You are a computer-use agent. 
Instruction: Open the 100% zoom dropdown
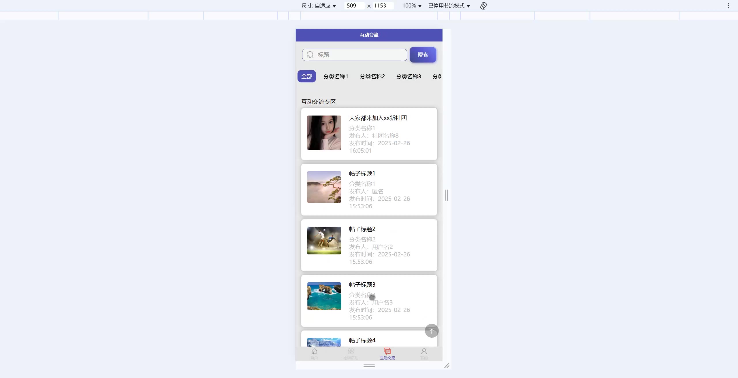412,6
